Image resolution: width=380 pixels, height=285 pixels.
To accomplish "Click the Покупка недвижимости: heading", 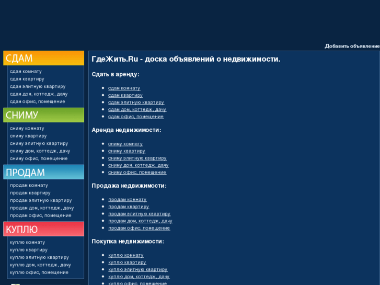I will 128,242.
